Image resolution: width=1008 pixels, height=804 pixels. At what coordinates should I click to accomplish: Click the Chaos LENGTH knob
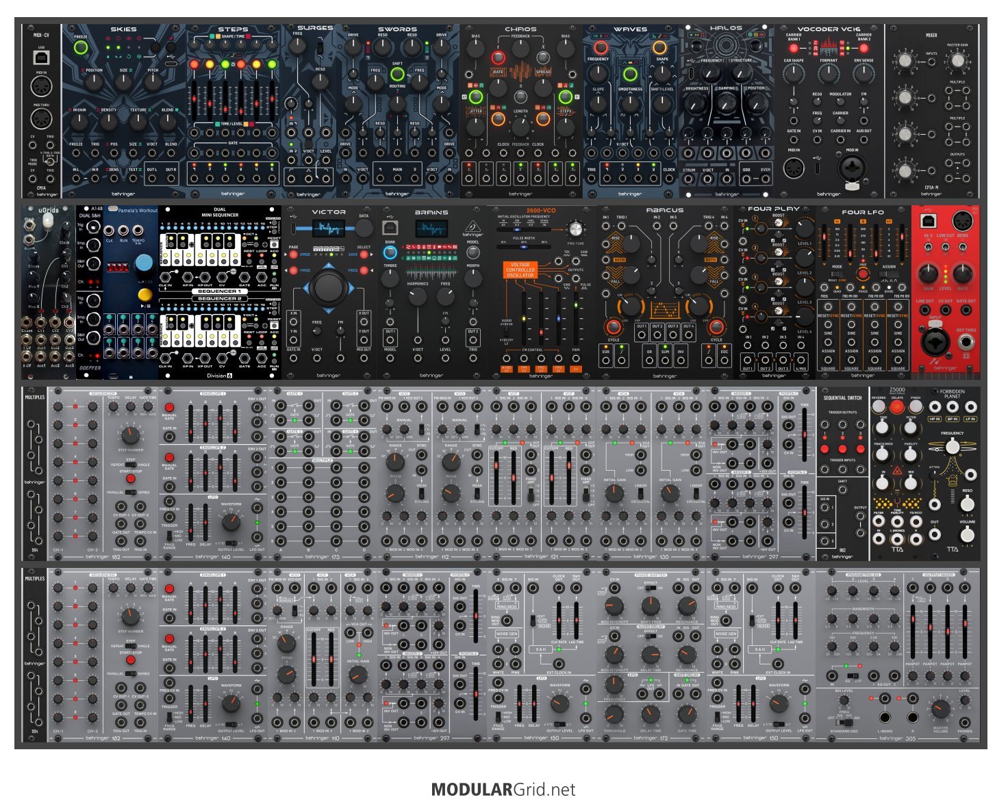point(520,127)
